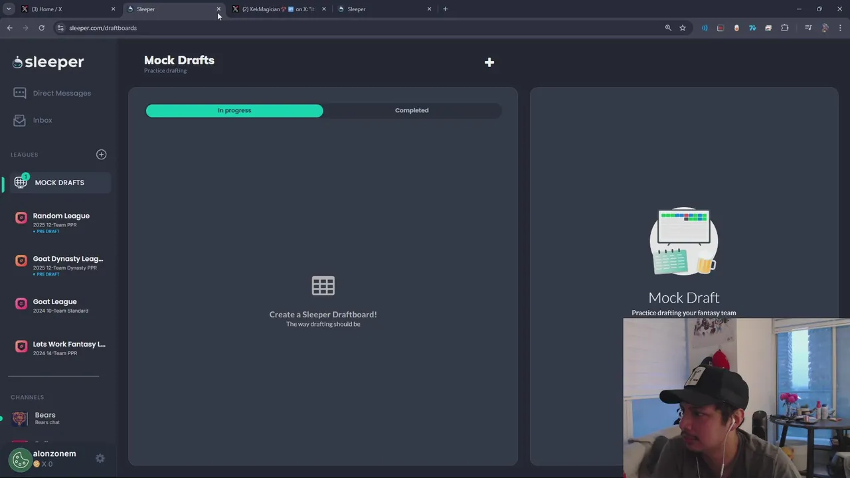Open user settings gear icon
Viewport: 850px width, 478px height.
(100, 458)
